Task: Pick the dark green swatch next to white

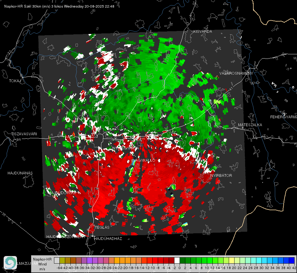Action: pyautogui.click(x=182, y=261)
